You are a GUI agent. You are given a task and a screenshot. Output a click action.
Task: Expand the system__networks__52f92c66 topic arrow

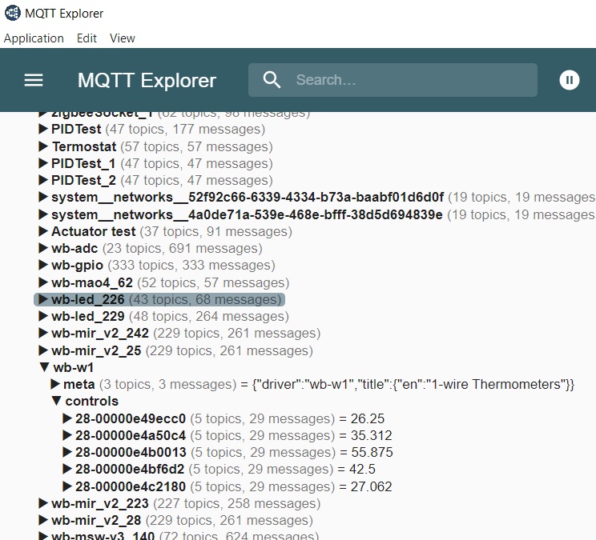click(x=43, y=197)
